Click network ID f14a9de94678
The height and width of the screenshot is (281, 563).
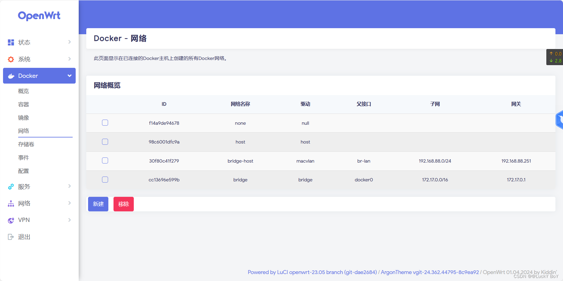tap(164, 123)
